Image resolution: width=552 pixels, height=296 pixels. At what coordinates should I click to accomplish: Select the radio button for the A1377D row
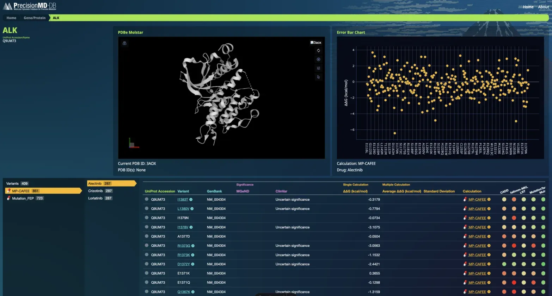(x=147, y=236)
